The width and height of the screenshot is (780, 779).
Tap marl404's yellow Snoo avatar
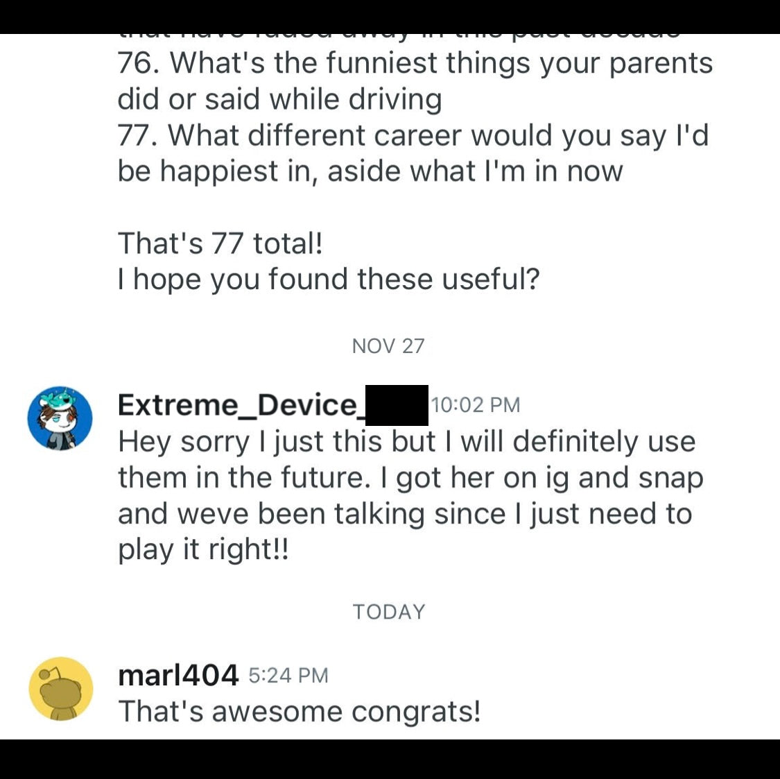[60, 689]
